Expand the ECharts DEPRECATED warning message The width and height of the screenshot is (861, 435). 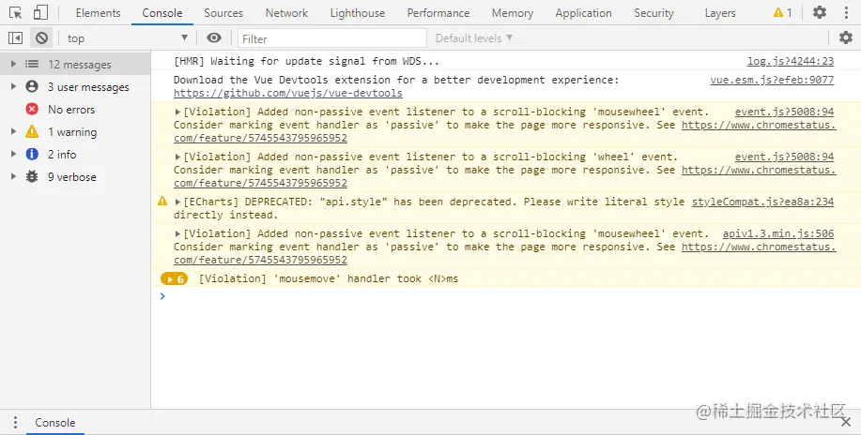pyautogui.click(x=177, y=202)
